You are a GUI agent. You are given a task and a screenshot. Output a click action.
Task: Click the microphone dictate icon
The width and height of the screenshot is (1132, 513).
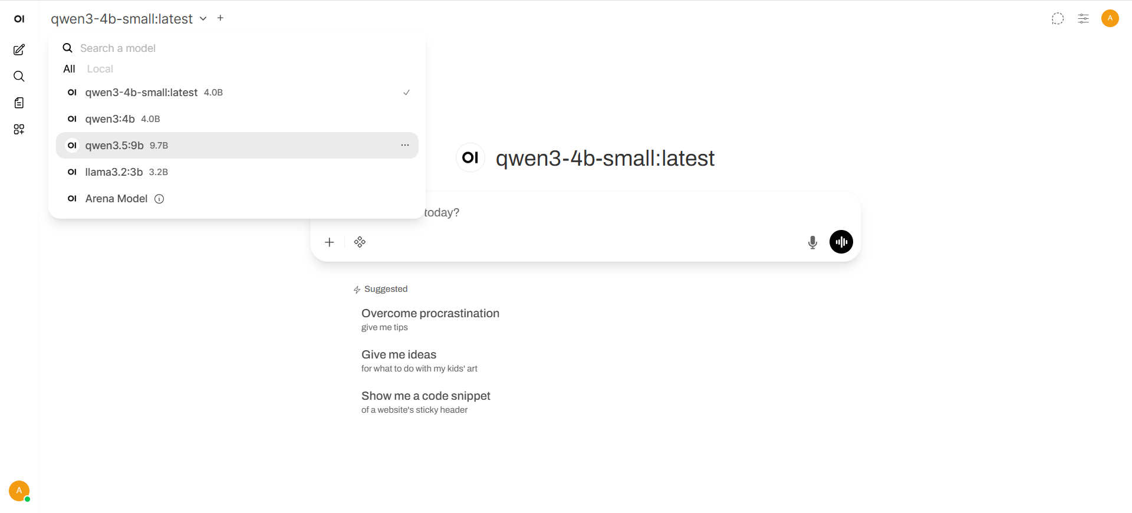pyautogui.click(x=812, y=242)
